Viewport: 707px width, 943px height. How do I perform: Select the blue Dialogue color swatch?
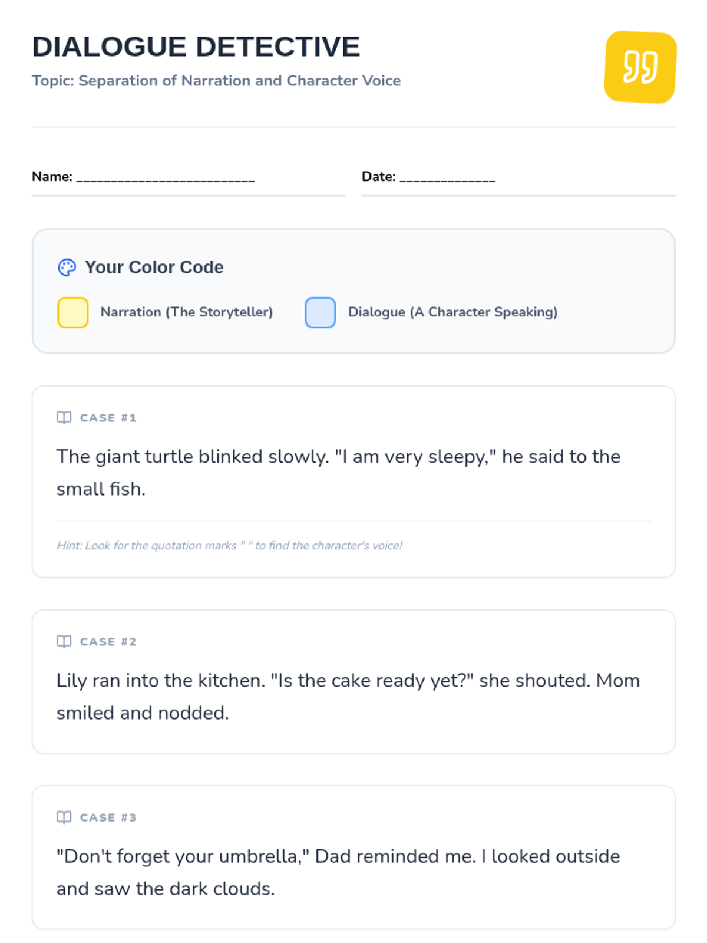coord(320,312)
